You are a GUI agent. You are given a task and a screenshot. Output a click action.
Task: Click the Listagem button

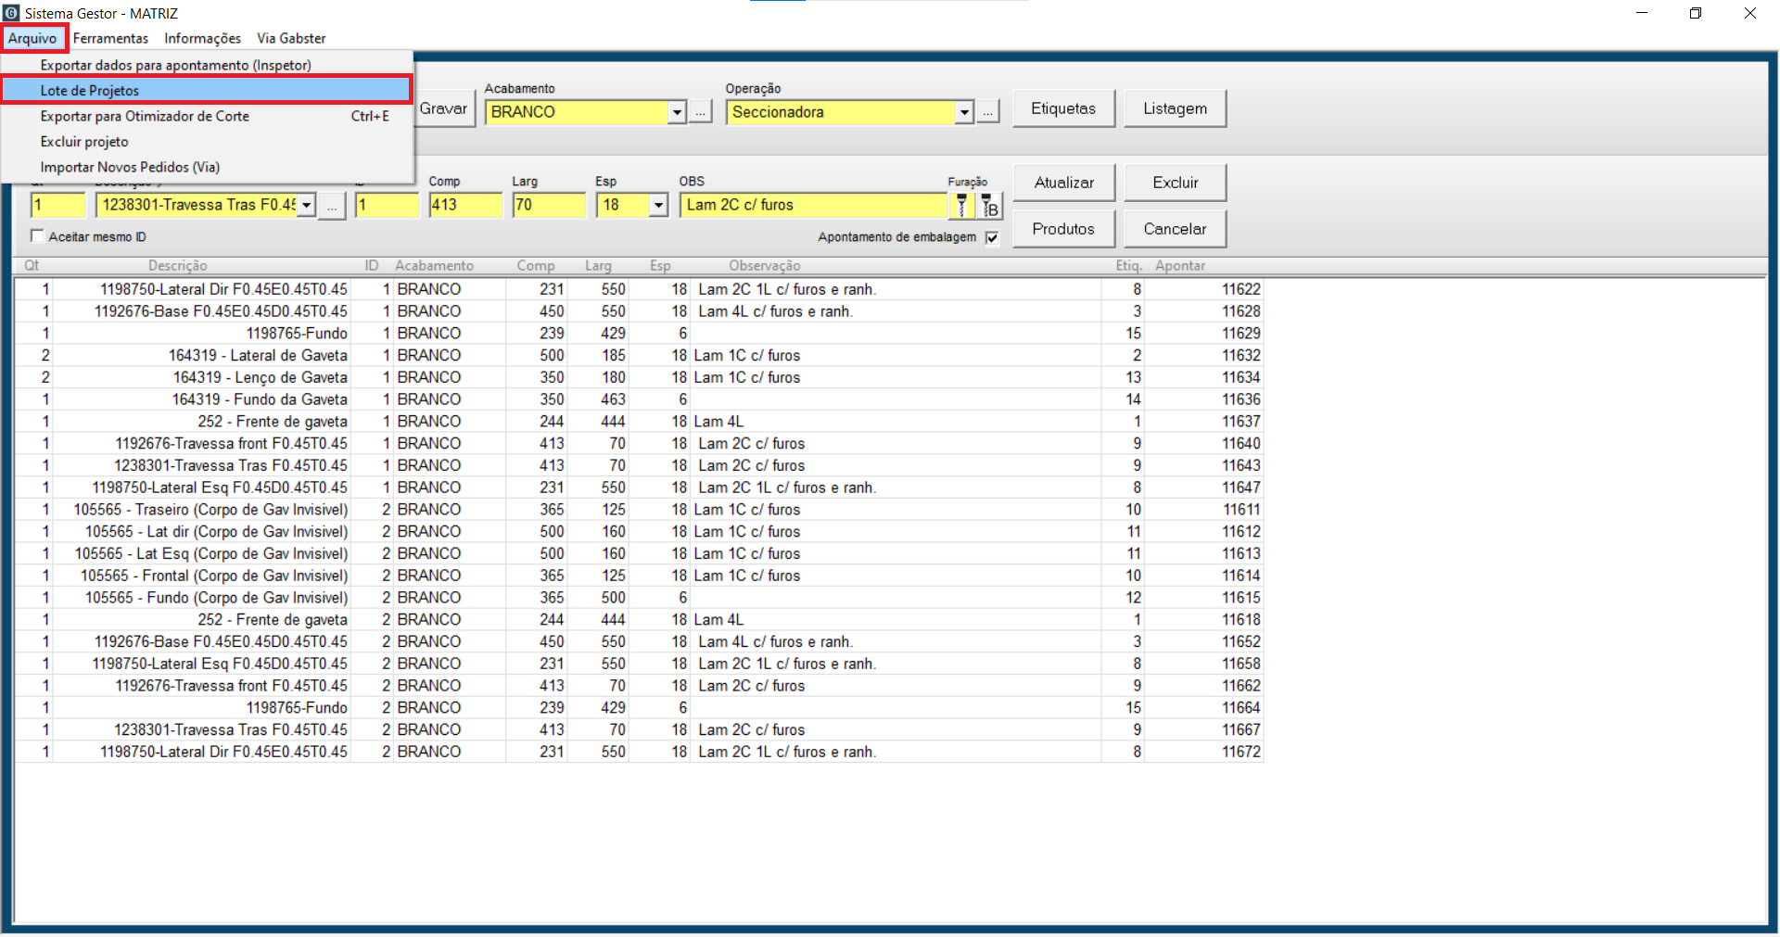click(1175, 108)
